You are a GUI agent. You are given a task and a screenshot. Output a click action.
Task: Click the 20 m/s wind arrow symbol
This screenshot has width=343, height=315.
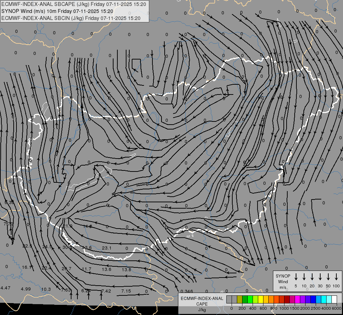tap(312, 277)
